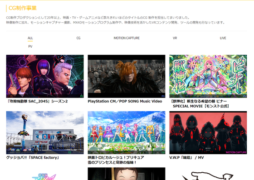Click the CG tag on Precure thumbnail

(163, 152)
